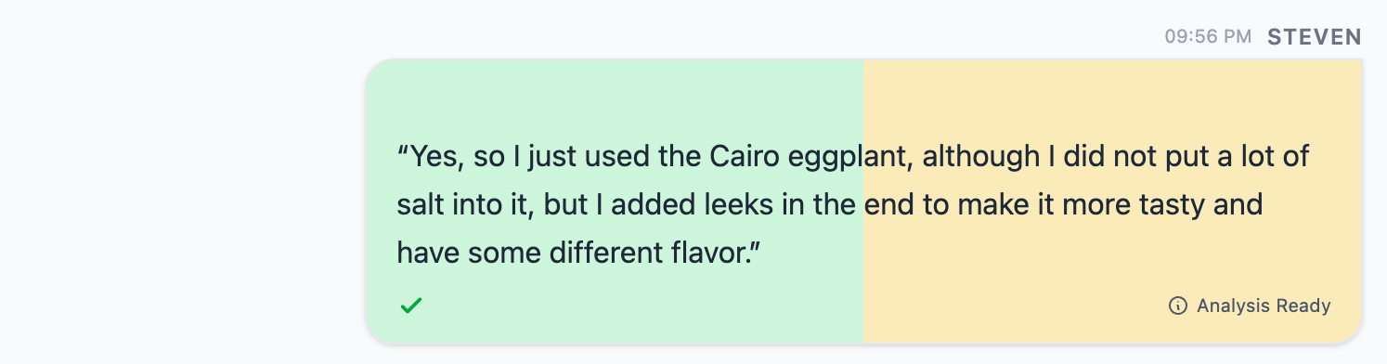The width and height of the screenshot is (1387, 364).
Task: Click the word "just" in the first line
Action: click(556, 156)
